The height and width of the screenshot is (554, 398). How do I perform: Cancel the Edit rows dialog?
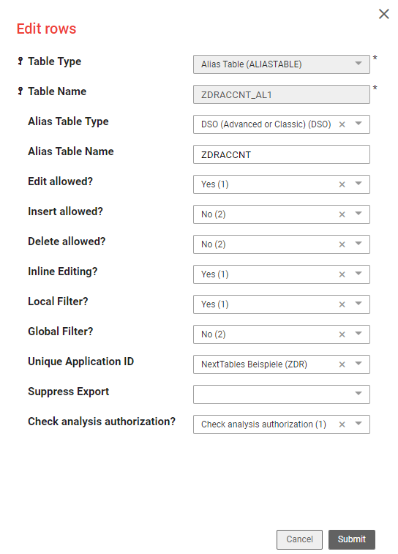point(299,539)
